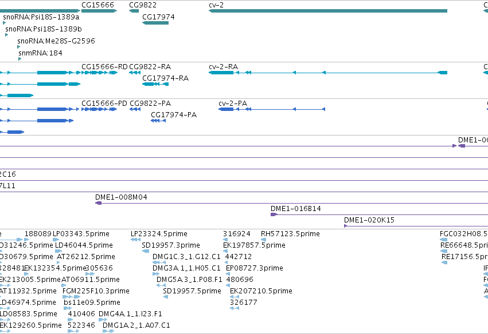The height and width of the screenshot is (334, 488).
Task: Select the LD46974.5prime EST label
Action: tap(28, 303)
